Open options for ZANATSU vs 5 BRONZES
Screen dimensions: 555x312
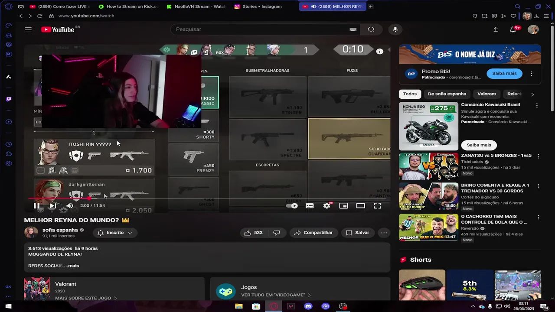(538, 156)
